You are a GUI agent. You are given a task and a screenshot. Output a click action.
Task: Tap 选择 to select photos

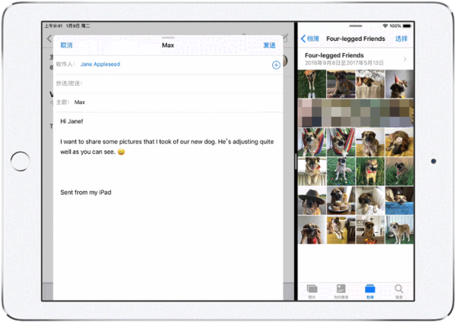point(401,38)
